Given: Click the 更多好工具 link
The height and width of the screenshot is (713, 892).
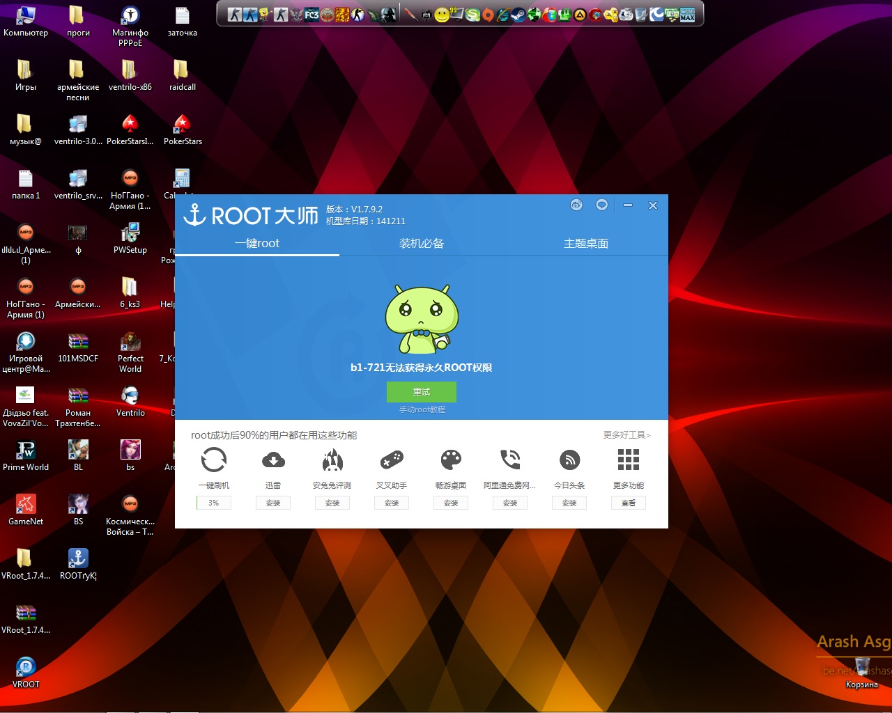Looking at the screenshot, I should 626,435.
